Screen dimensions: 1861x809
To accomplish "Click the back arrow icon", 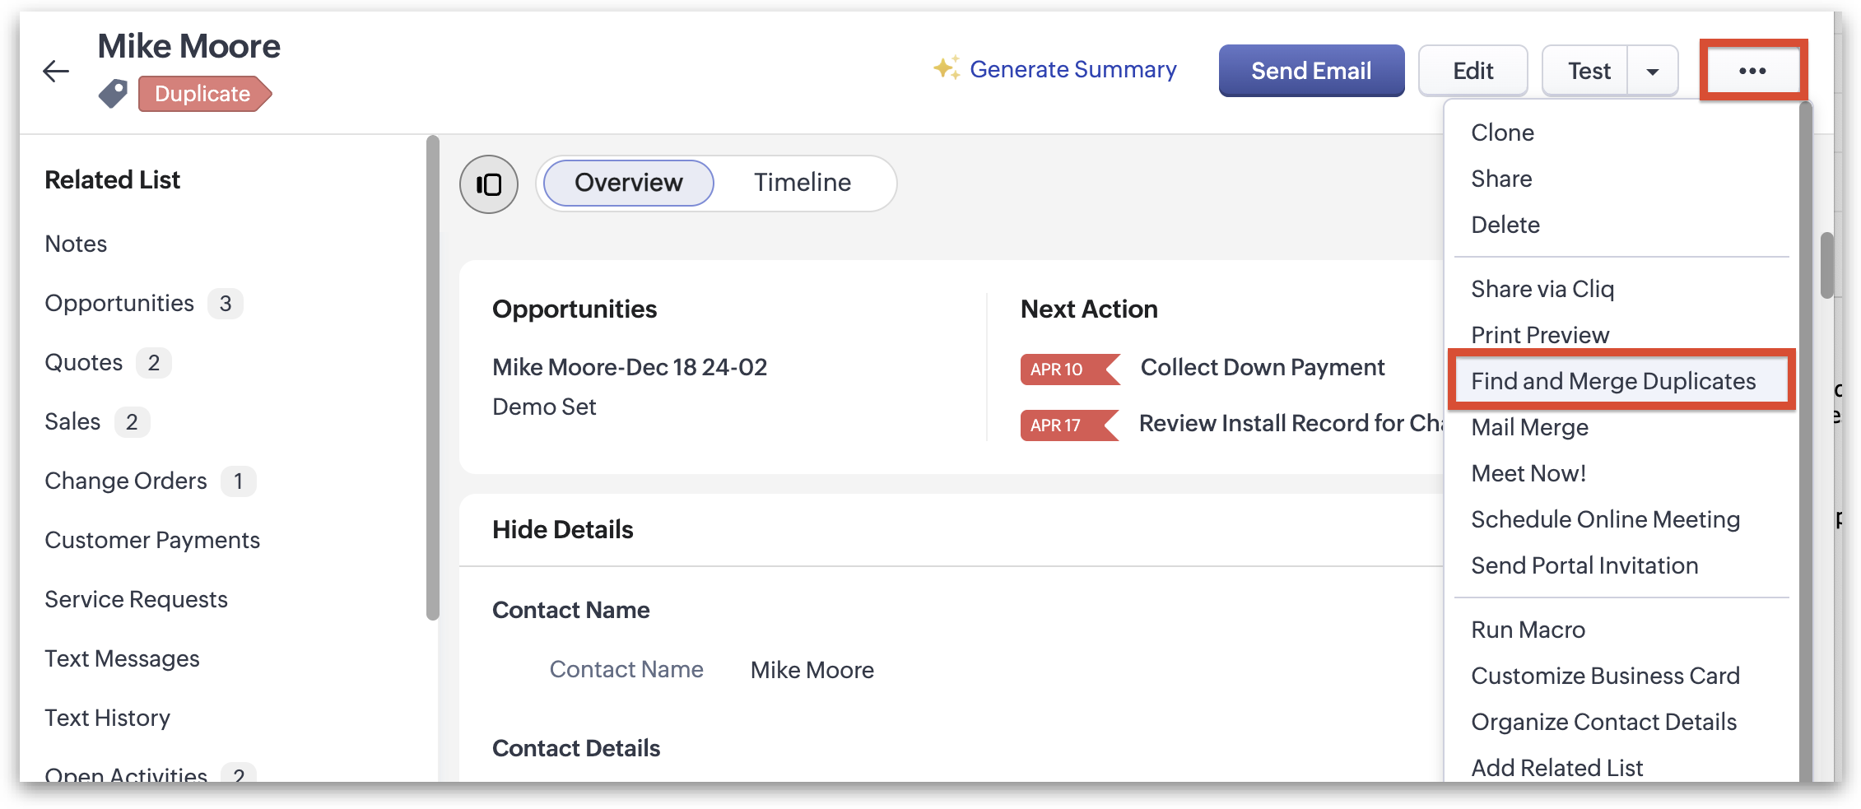I will coord(56,72).
